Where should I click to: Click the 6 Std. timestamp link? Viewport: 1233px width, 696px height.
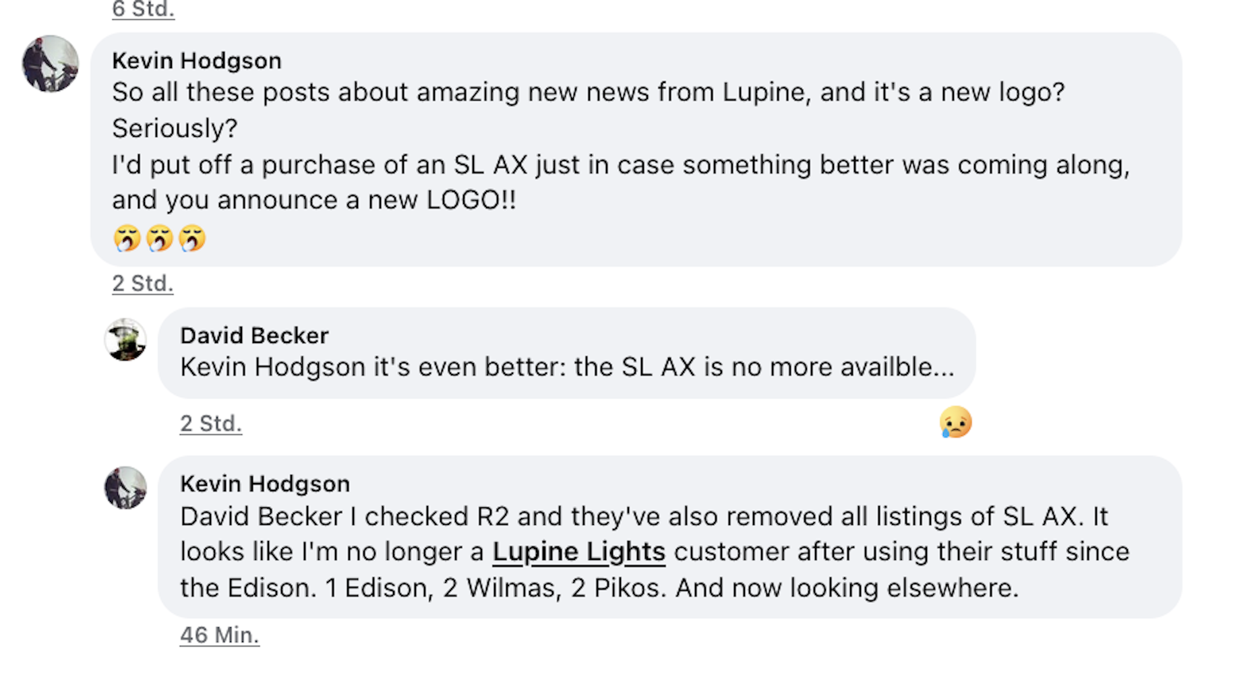pos(142,9)
